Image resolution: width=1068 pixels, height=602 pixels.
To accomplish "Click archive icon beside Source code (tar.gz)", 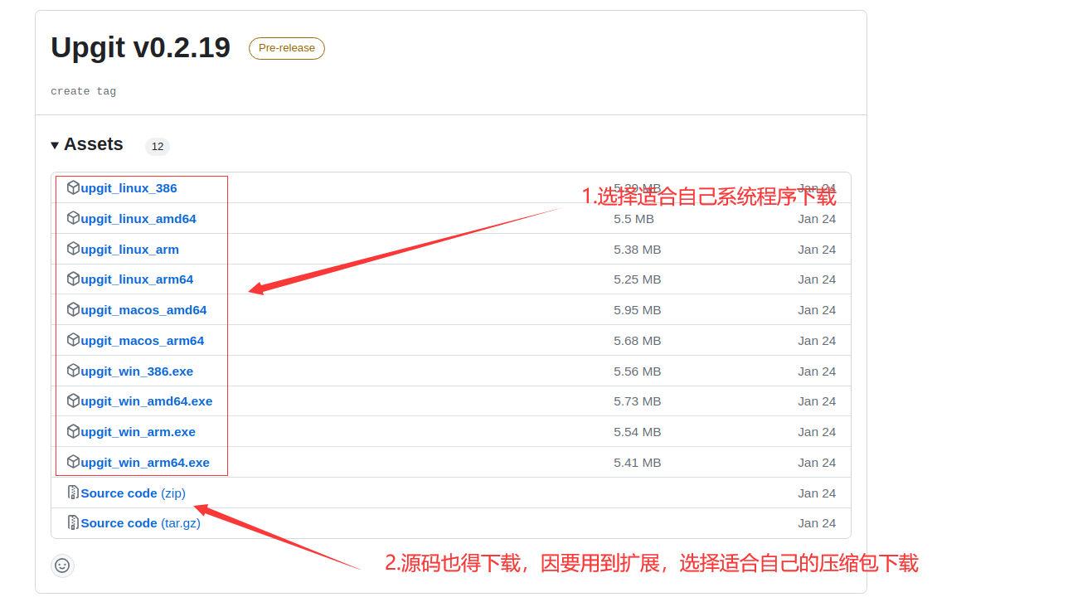I will click(73, 522).
